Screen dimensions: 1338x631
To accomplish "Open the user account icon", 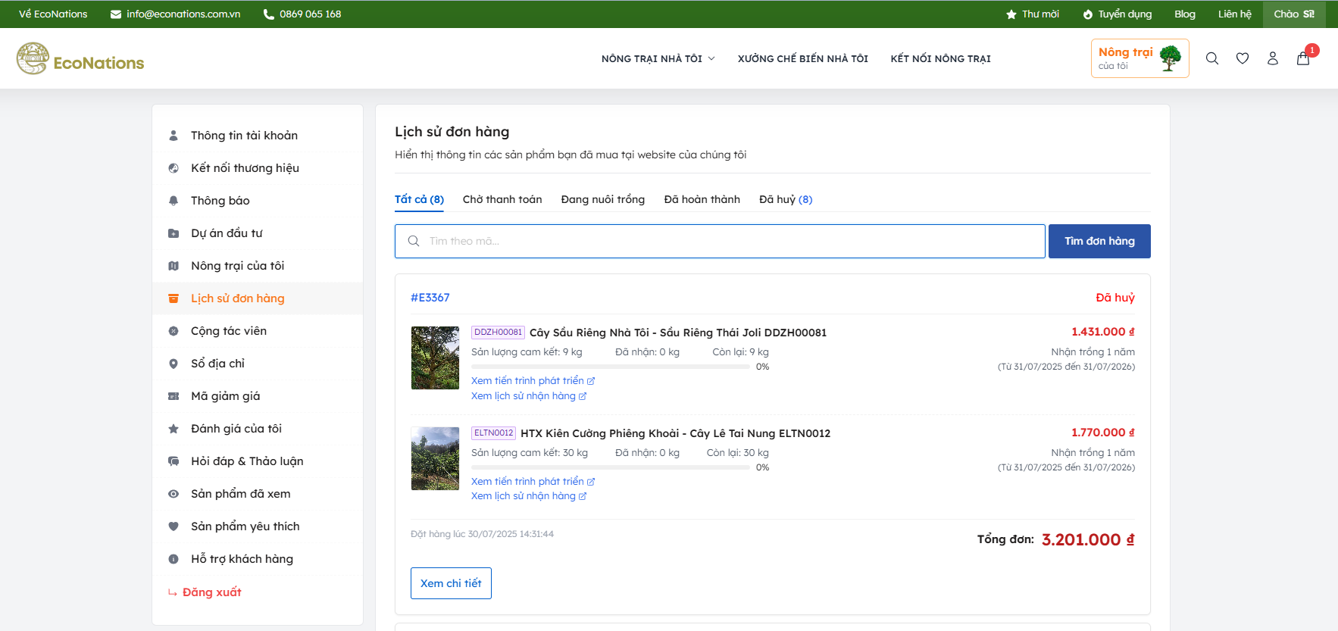I will point(1273,58).
